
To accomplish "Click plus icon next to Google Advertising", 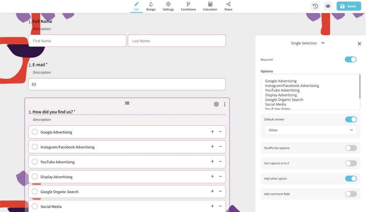I will (212, 132).
